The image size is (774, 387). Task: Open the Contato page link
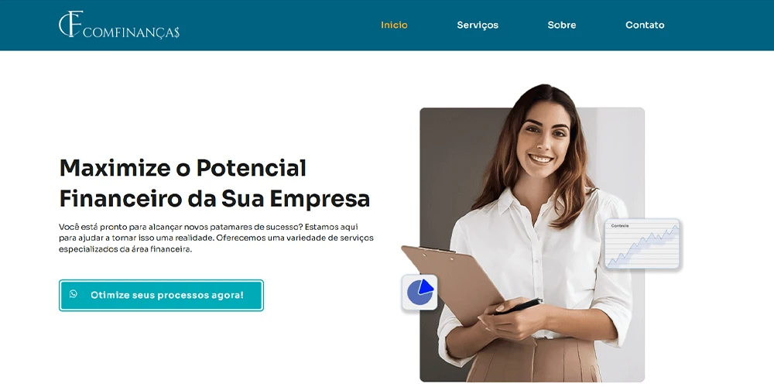point(645,25)
